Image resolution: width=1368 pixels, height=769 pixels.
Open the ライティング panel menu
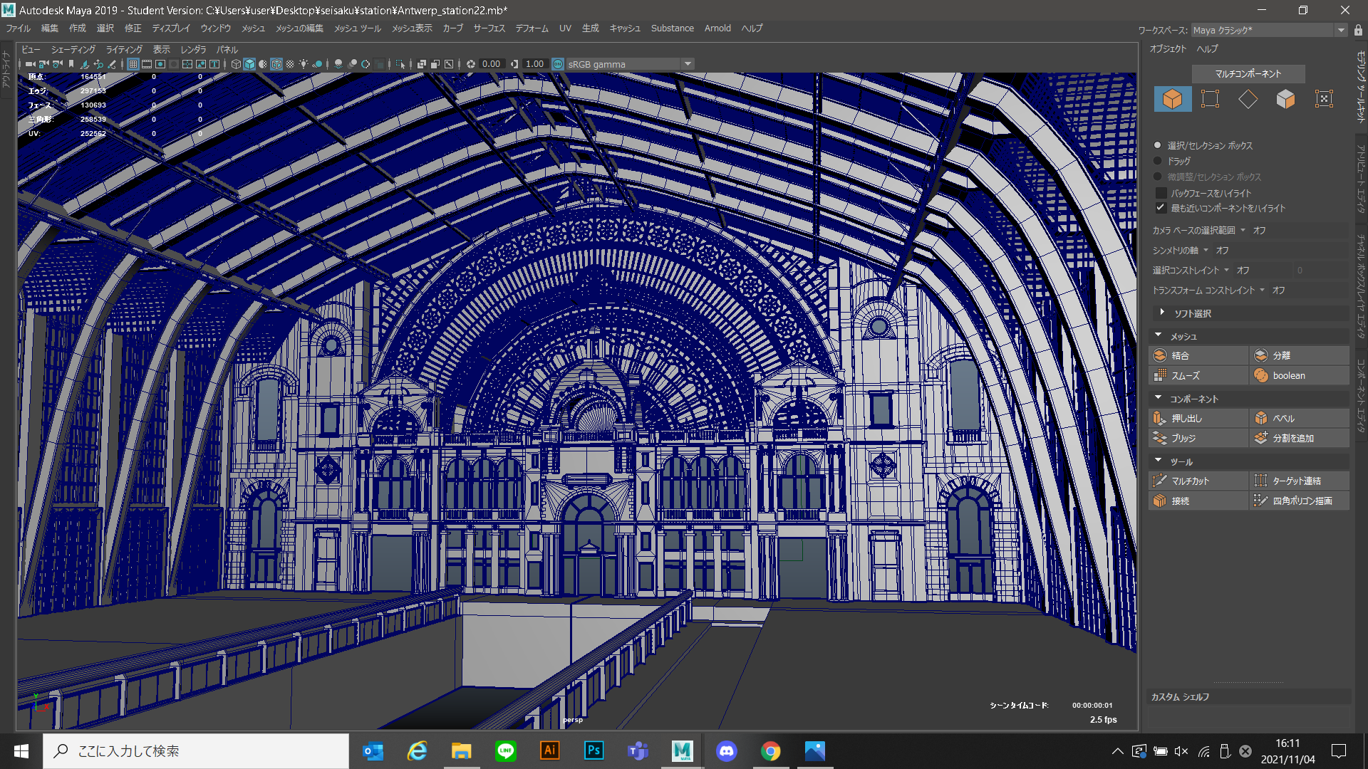click(124, 50)
